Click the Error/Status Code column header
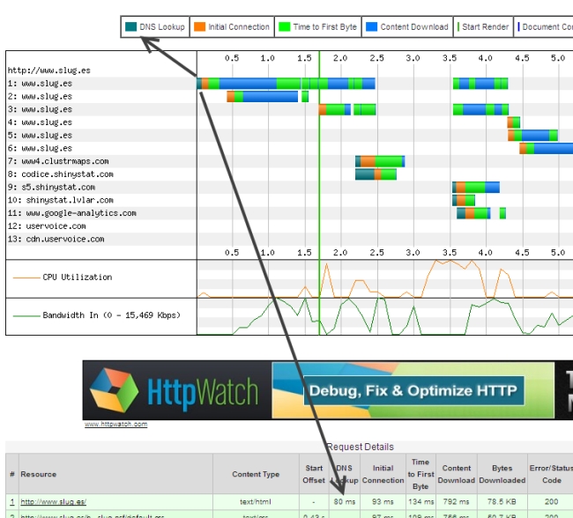The image size is (573, 518). [551, 474]
